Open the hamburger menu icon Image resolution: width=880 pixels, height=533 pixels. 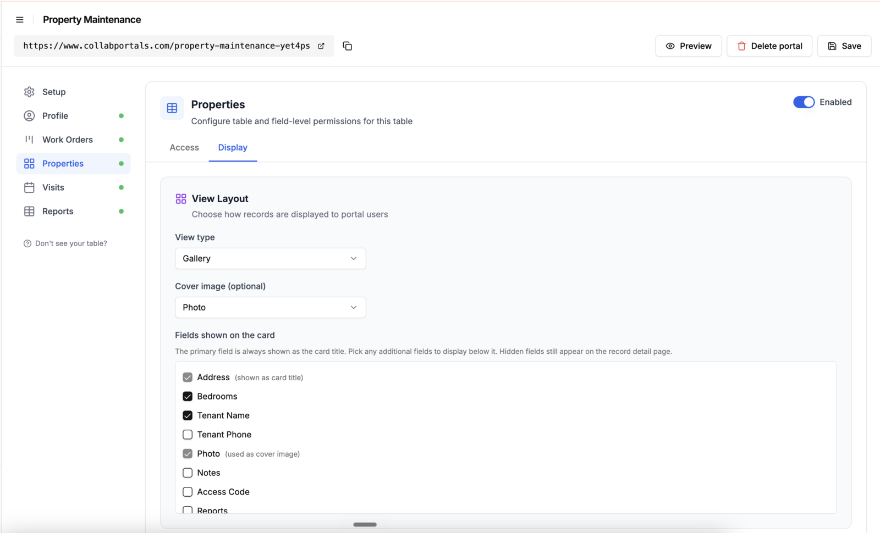click(x=20, y=20)
